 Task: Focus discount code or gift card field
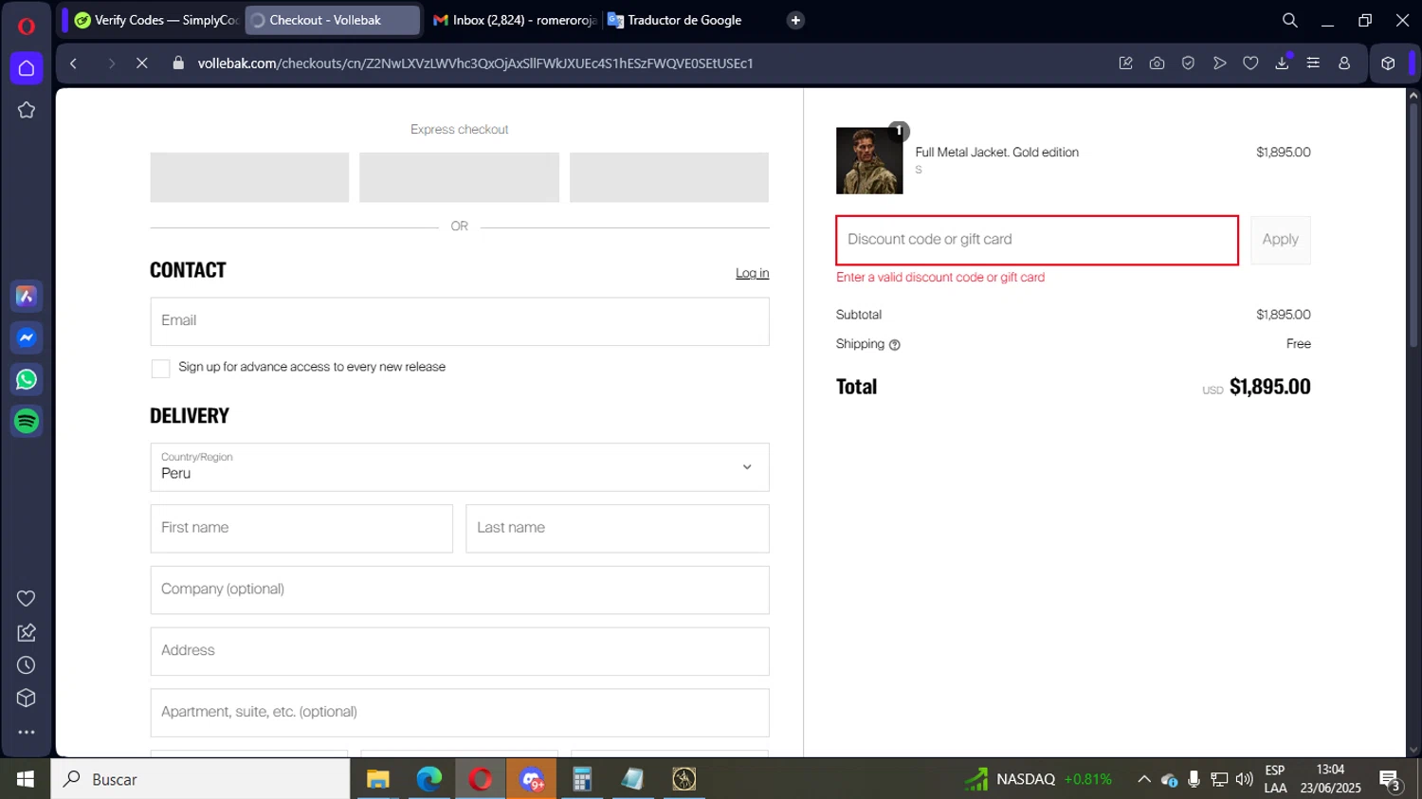[1037, 240]
